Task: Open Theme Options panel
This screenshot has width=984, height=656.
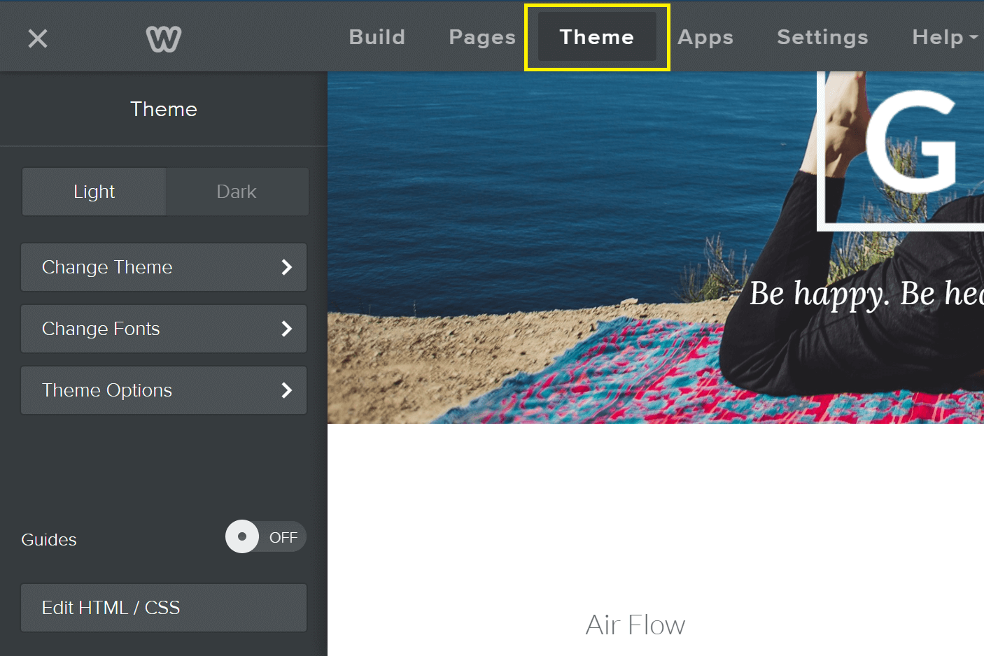Action: click(164, 390)
